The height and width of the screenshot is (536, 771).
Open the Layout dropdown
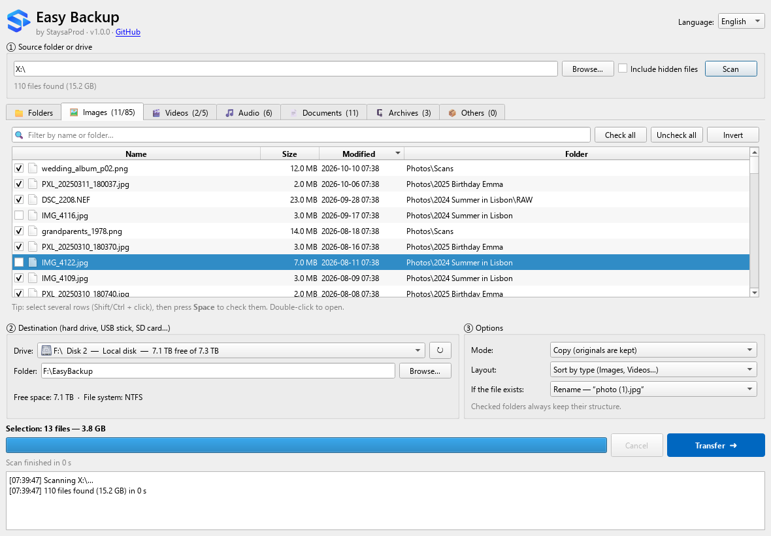[x=653, y=370]
